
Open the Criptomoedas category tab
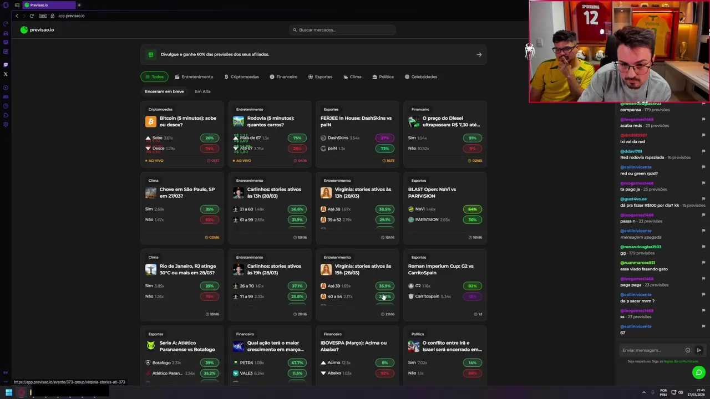242,76
